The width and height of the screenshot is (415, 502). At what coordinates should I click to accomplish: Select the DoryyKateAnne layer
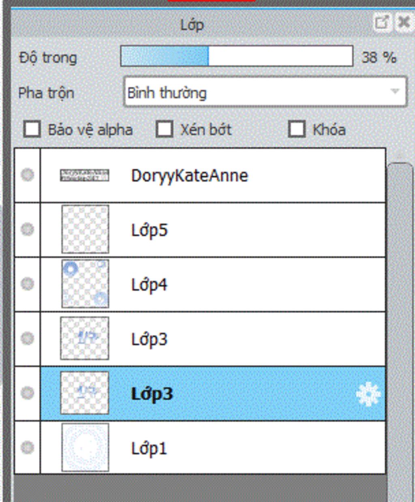click(213, 175)
